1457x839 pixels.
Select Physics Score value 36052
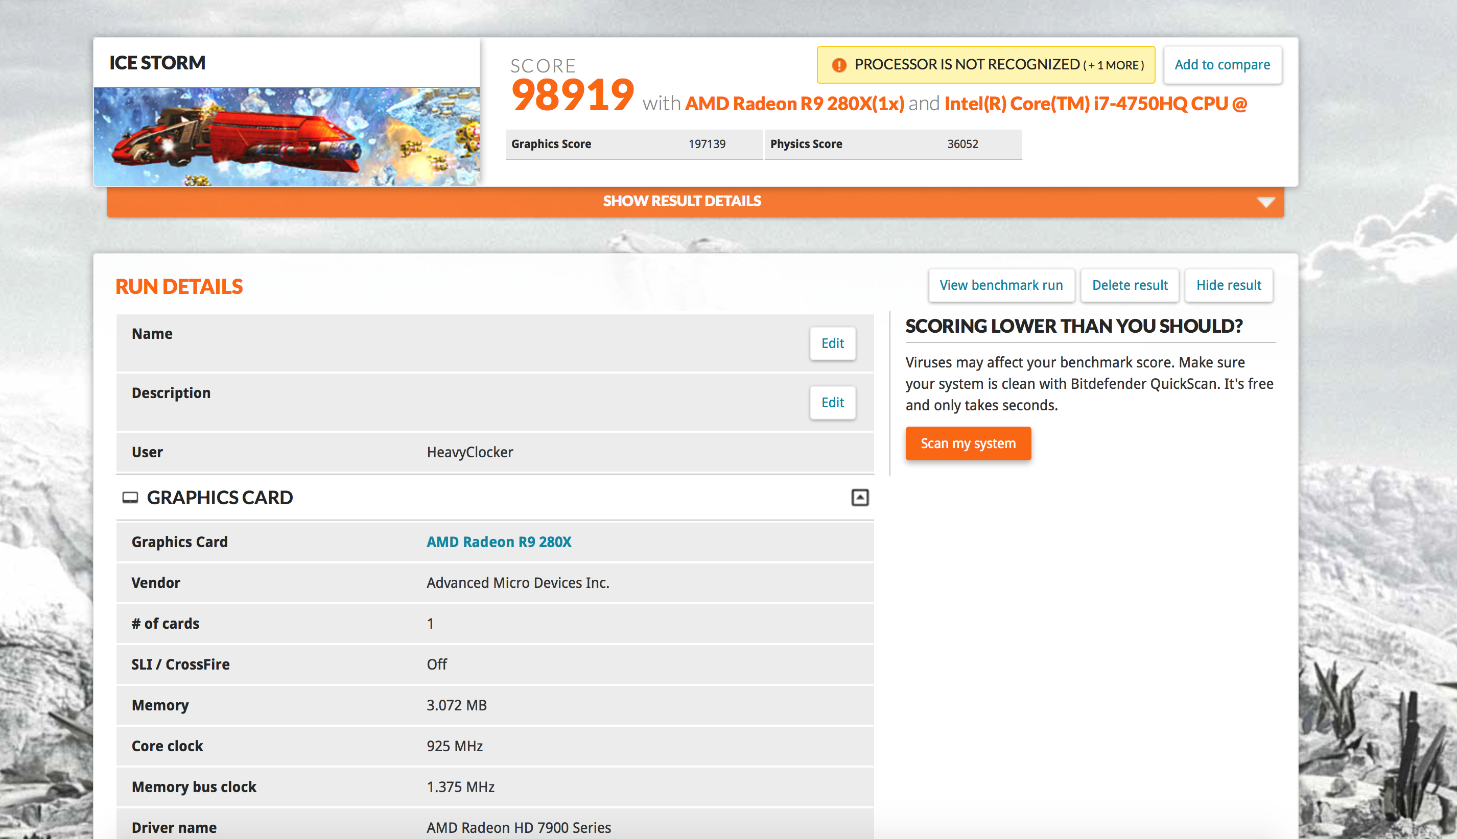[x=962, y=144]
